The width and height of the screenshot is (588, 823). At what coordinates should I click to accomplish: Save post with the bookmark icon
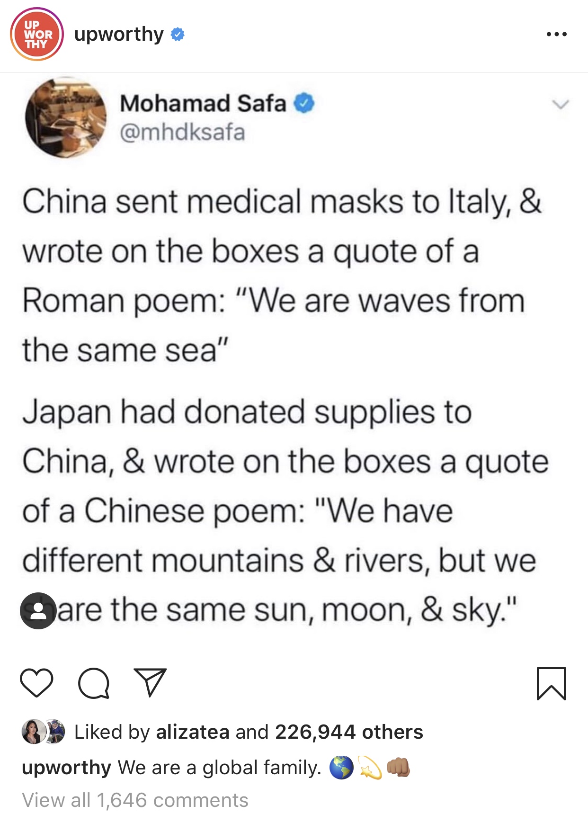[552, 683]
